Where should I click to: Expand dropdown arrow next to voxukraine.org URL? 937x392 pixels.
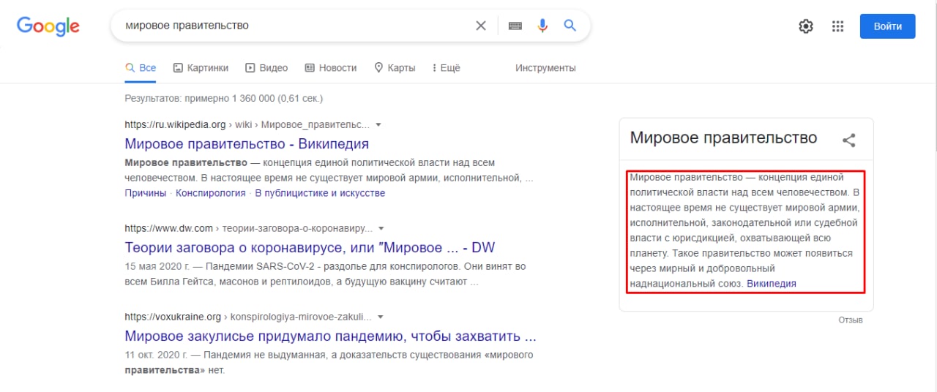(380, 317)
